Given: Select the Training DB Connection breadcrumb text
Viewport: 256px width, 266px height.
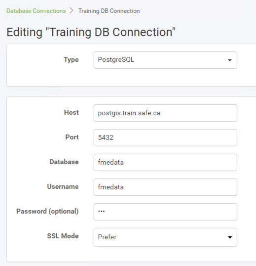Looking at the screenshot, I should click(109, 11).
